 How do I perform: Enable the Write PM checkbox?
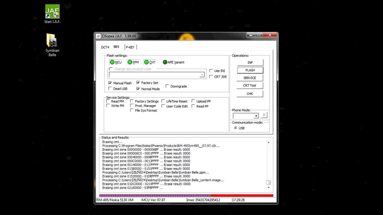pyautogui.click(x=108, y=106)
